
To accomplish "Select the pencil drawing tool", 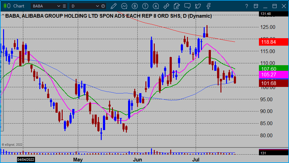I will (x=113, y=6).
